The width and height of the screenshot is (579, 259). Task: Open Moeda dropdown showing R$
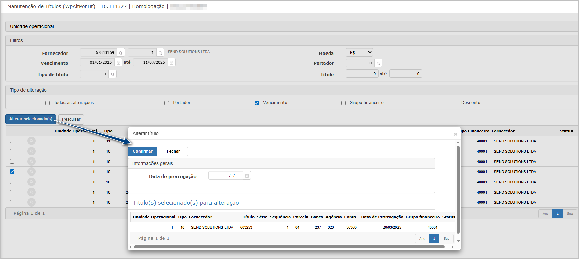359,52
